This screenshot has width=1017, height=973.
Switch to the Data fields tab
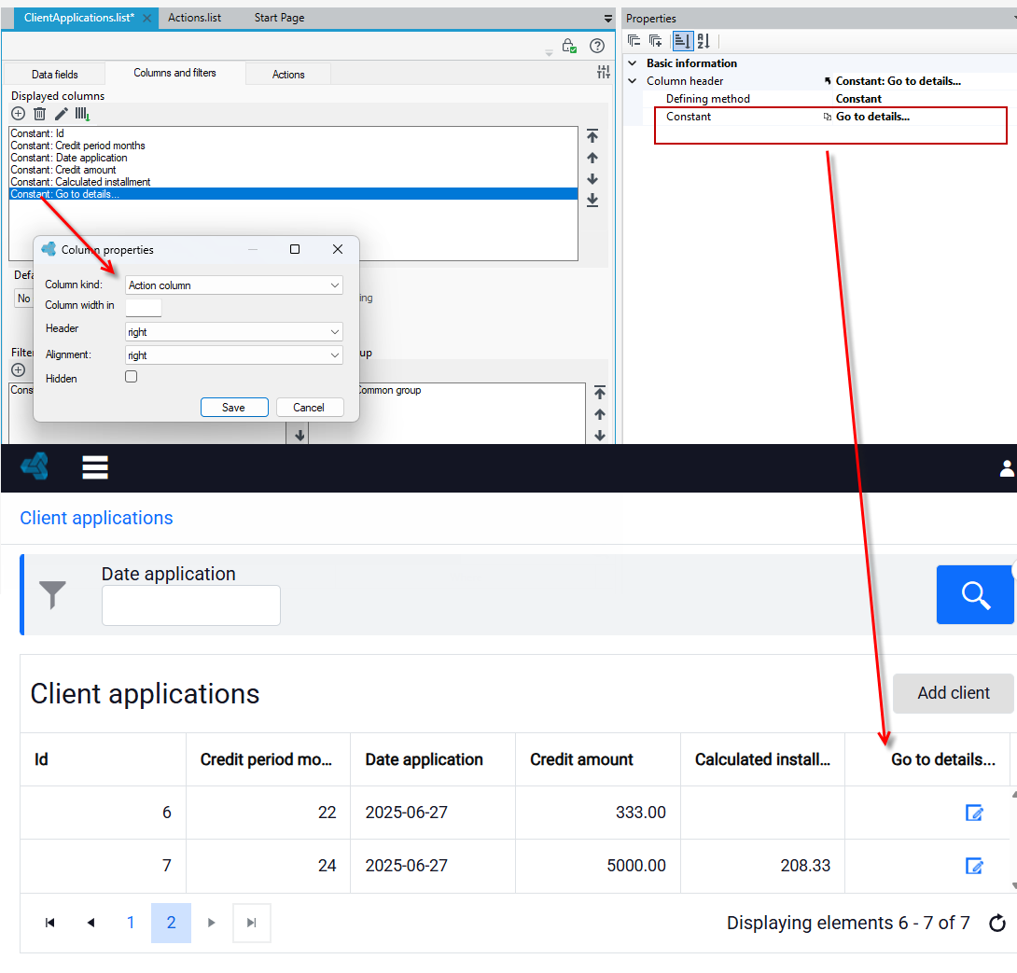(54, 75)
